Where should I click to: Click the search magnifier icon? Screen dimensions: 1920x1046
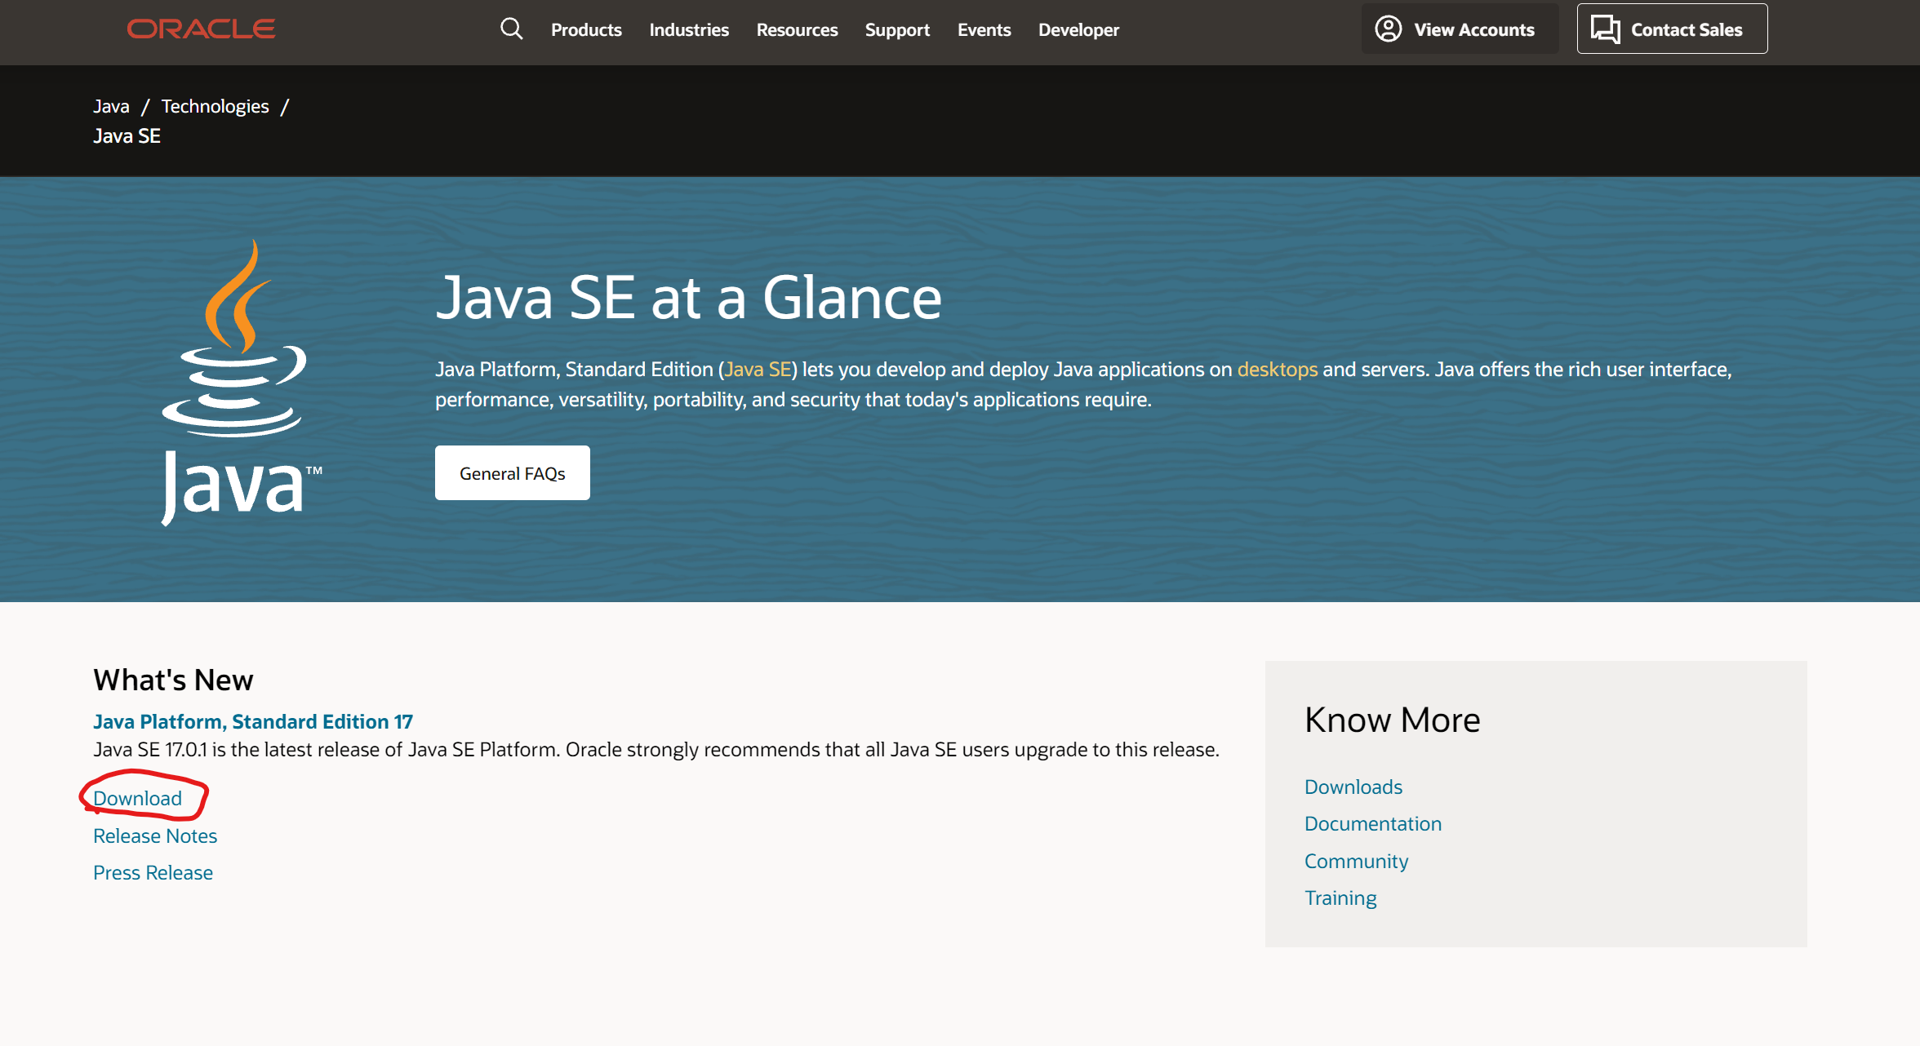(511, 29)
